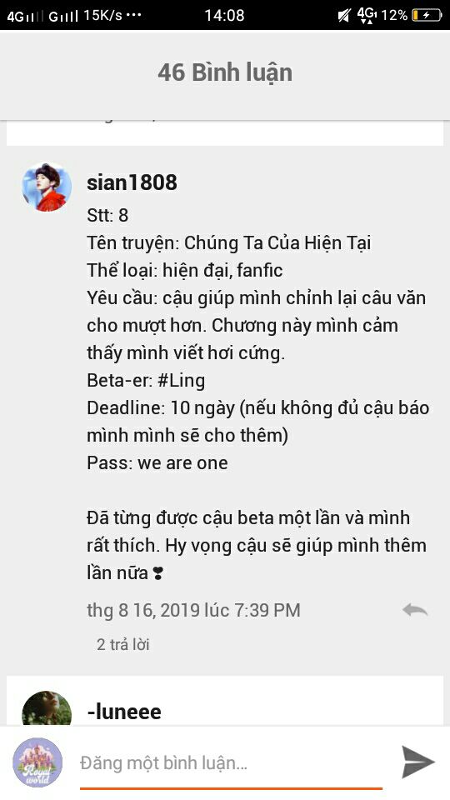Image resolution: width=450 pixels, height=800 pixels.
Task: Tap the 4G data indicator beside battery percentage
Action: point(367,15)
